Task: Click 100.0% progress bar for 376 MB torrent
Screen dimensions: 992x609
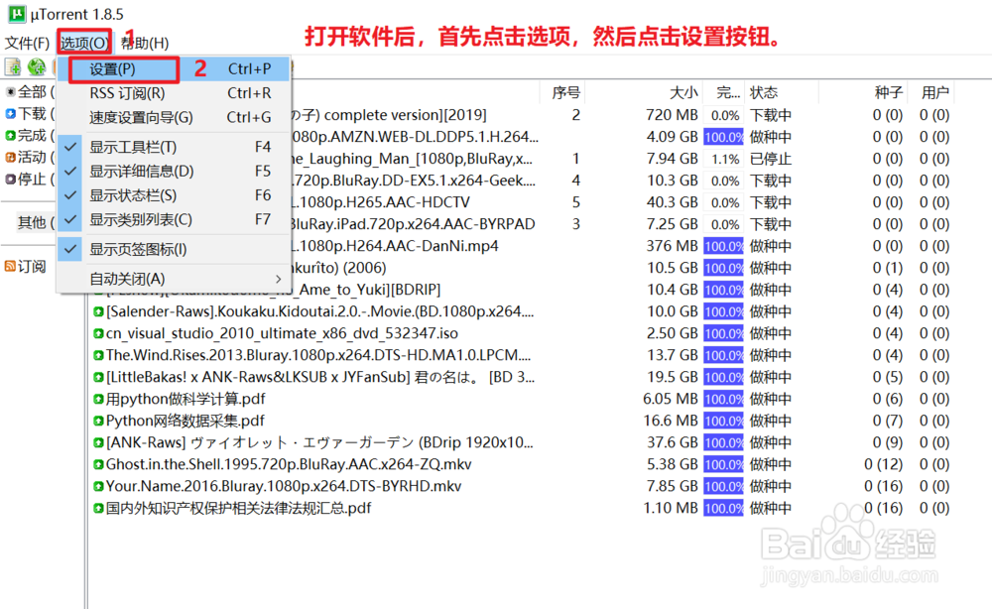Action: (723, 246)
